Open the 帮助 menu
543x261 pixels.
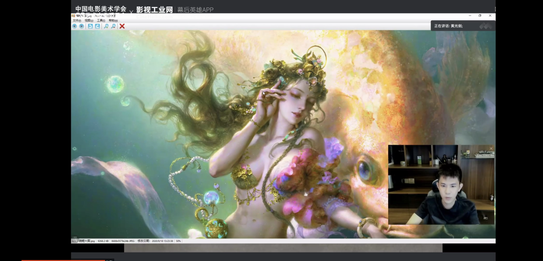(113, 21)
